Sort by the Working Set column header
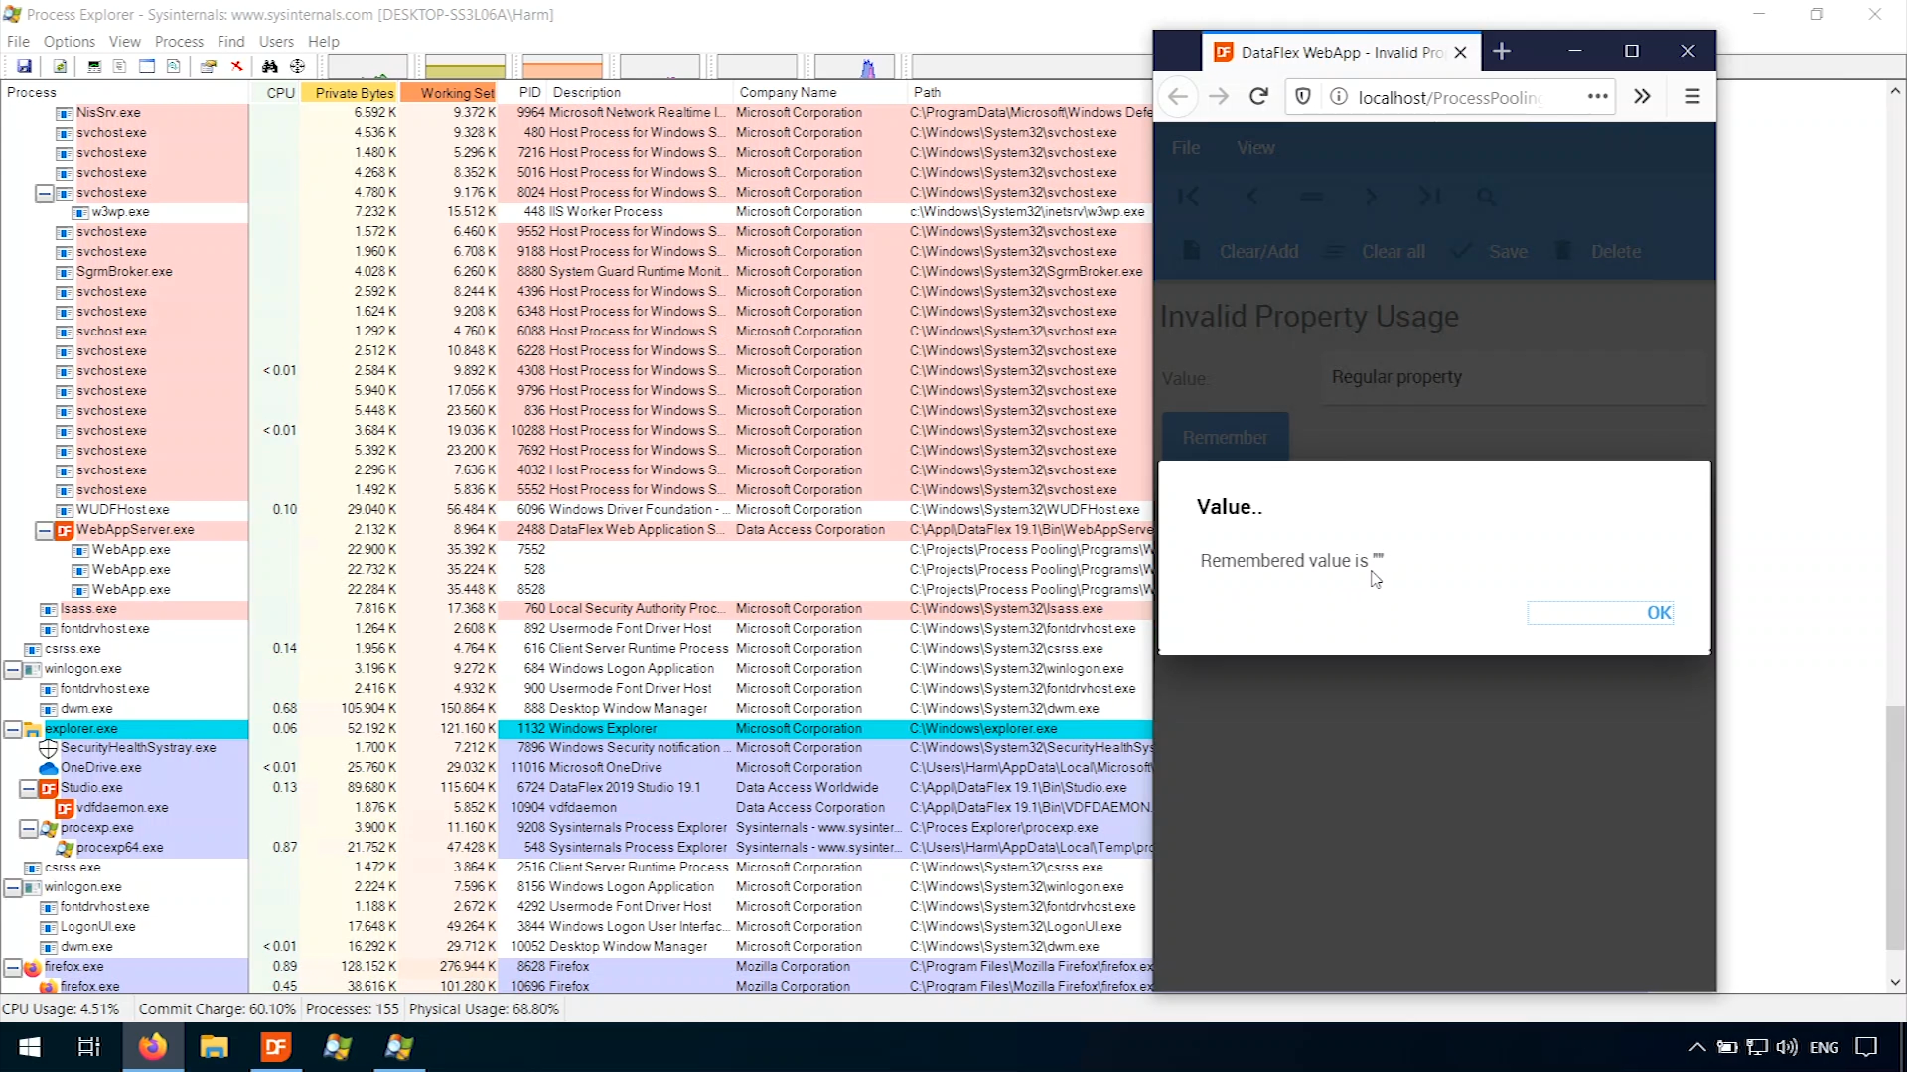Image resolution: width=1907 pixels, height=1072 pixels. (456, 93)
